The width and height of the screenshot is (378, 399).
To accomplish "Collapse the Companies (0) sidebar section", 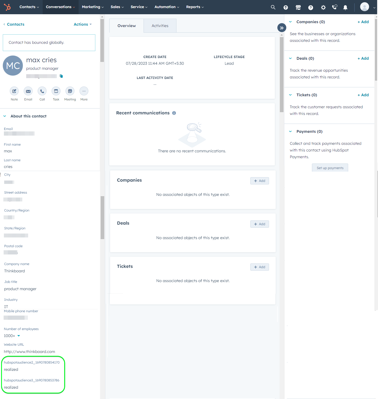I will (290, 22).
